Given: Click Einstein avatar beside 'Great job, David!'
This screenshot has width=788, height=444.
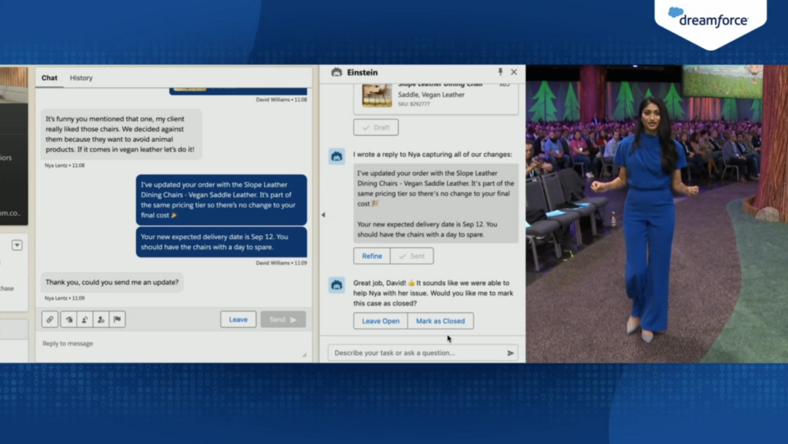Looking at the screenshot, I should 337,285.
